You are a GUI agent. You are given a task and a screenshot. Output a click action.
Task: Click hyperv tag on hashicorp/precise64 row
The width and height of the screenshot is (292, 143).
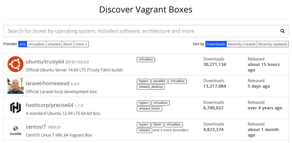tap(144, 103)
